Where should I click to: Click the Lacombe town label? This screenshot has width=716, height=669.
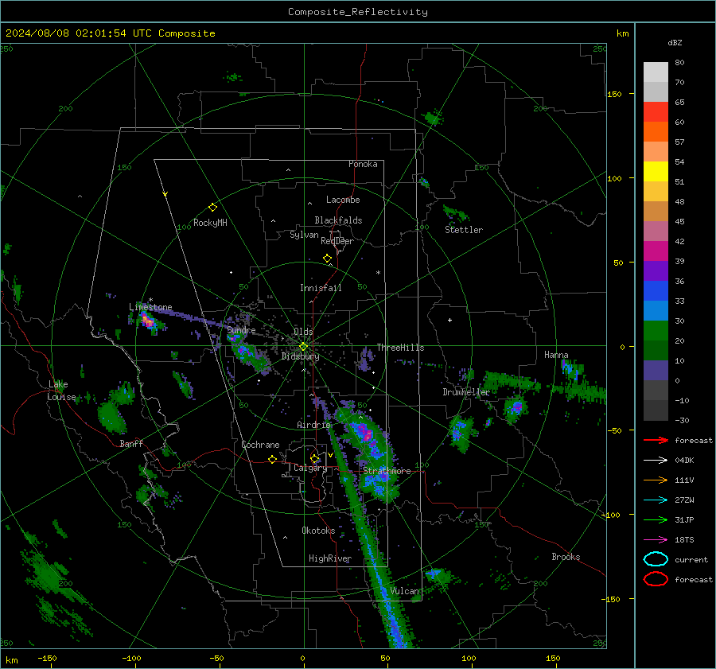coord(343,200)
